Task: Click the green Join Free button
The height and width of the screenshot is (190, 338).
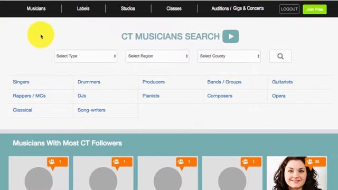Action: point(315,9)
